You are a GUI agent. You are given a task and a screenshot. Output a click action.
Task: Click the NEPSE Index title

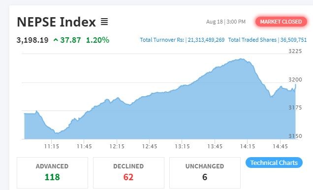point(56,22)
